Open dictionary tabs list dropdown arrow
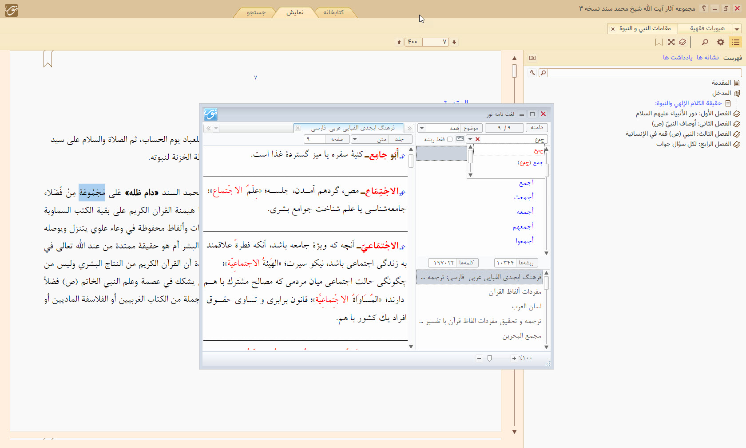This screenshot has width=746, height=448. (x=216, y=128)
